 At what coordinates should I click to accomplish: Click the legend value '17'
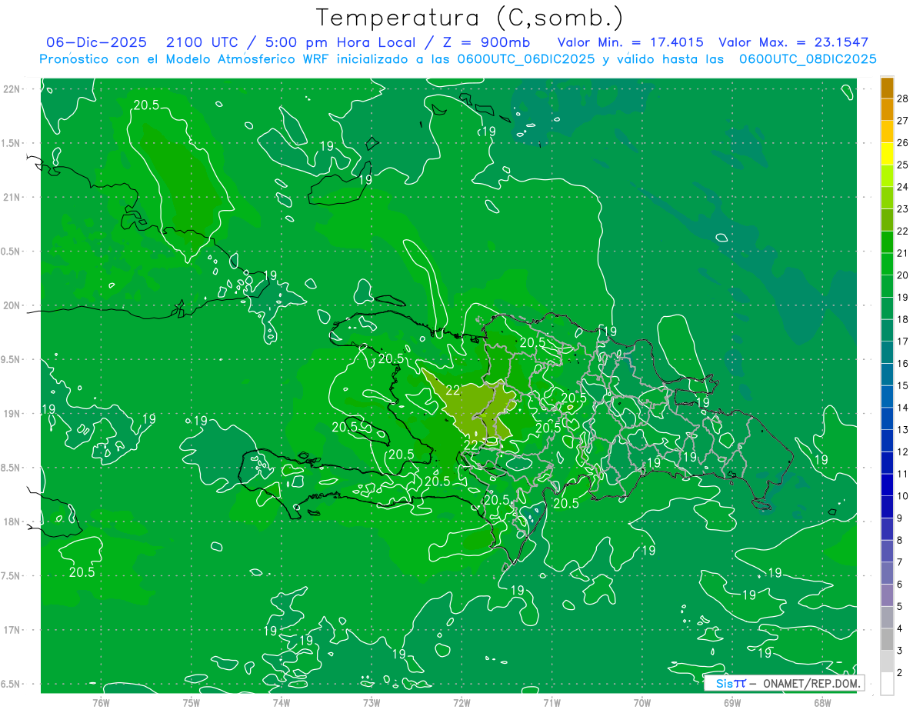[x=902, y=342]
